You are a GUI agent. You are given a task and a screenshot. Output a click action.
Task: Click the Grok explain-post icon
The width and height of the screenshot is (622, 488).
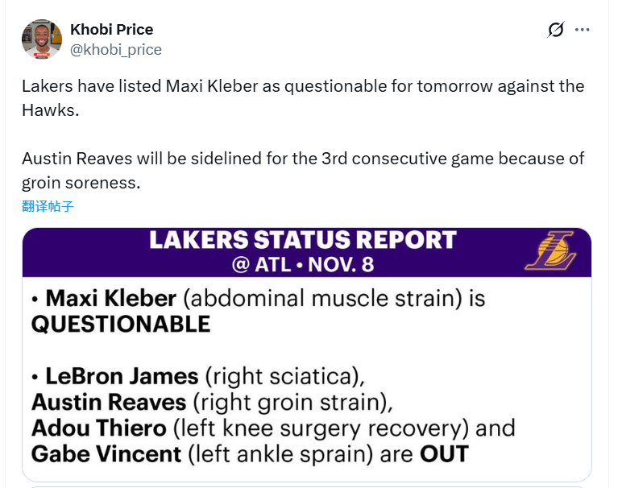[x=556, y=31]
